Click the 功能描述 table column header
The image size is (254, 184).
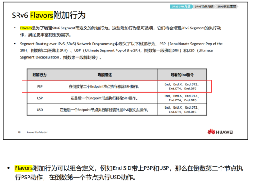105,75
